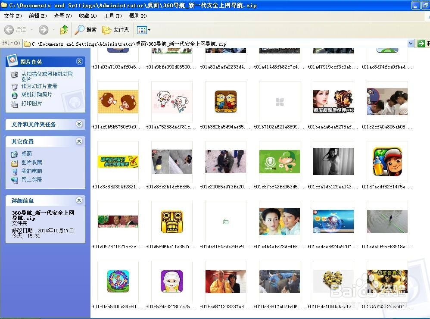Image resolution: width=430 pixels, height=319 pixels.
Task: Select photo thumbnail t01c2cf40a806ab08
Action: [x=387, y=102]
